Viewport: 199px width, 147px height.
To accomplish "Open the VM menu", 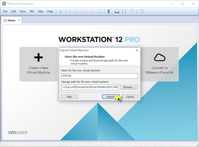I will point(32,11).
